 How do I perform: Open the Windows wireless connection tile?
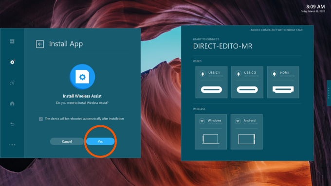click(x=211, y=132)
